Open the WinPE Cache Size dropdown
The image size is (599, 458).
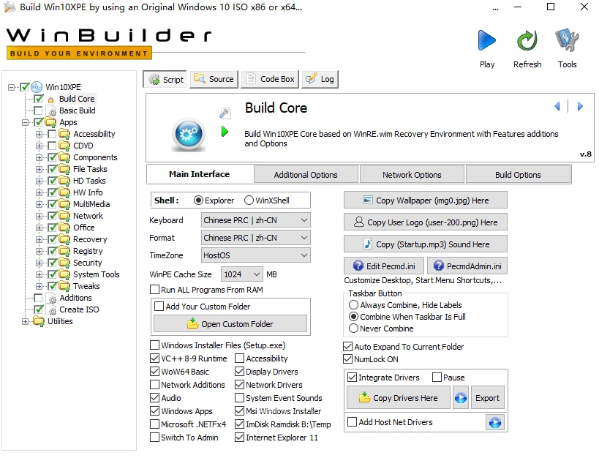click(x=241, y=274)
